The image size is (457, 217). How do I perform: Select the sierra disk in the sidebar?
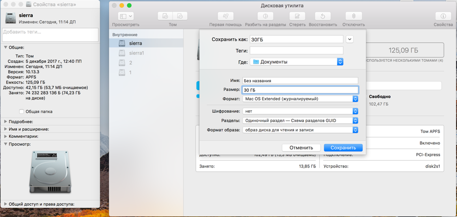pyautogui.click(x=146, y=43)
